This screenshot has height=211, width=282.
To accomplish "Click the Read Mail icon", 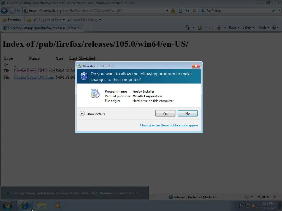I will 211,27.
